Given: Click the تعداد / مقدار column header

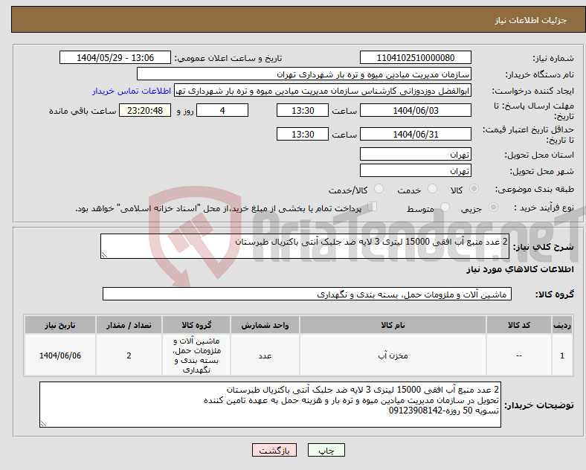Looking at the screenshot, I should tap(129, 325).
